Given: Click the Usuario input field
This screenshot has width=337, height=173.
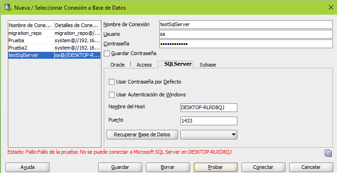Looking at the screenshot, I should pos(246,34).
